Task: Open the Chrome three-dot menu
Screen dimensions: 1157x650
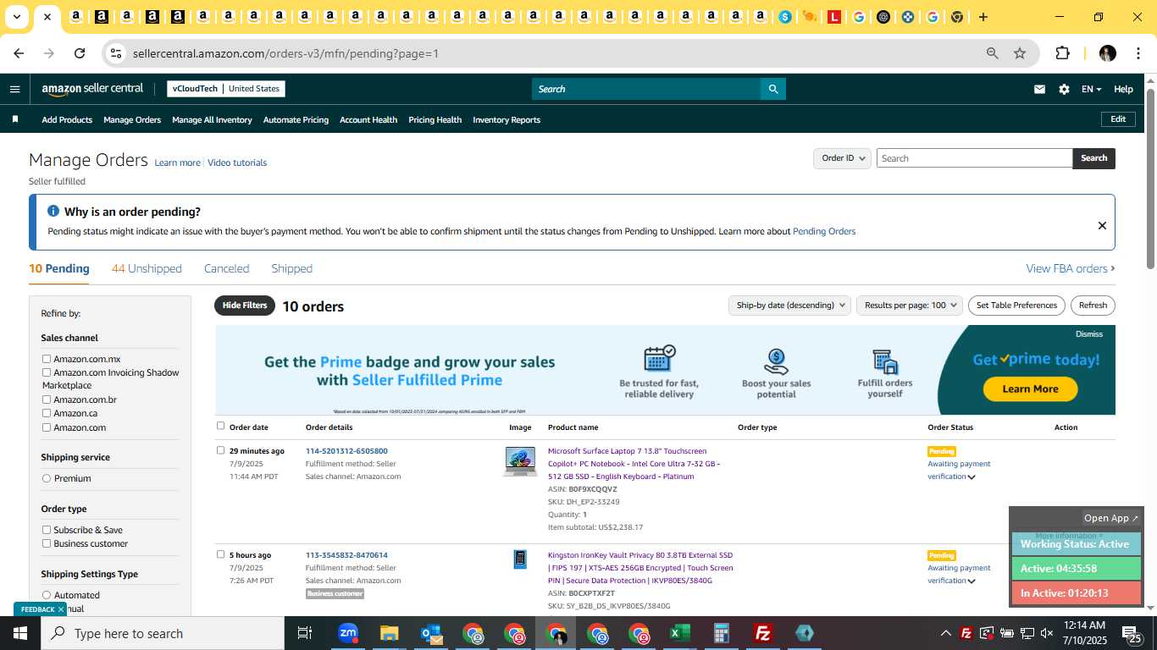Action: (1137, 53)
